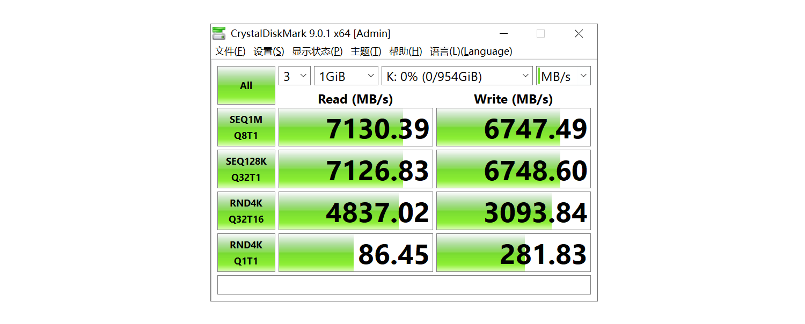This screenshot has width=805, height=324.
Task: Open the 语言(L)(Language) menu
Action: tap(471, 51)
